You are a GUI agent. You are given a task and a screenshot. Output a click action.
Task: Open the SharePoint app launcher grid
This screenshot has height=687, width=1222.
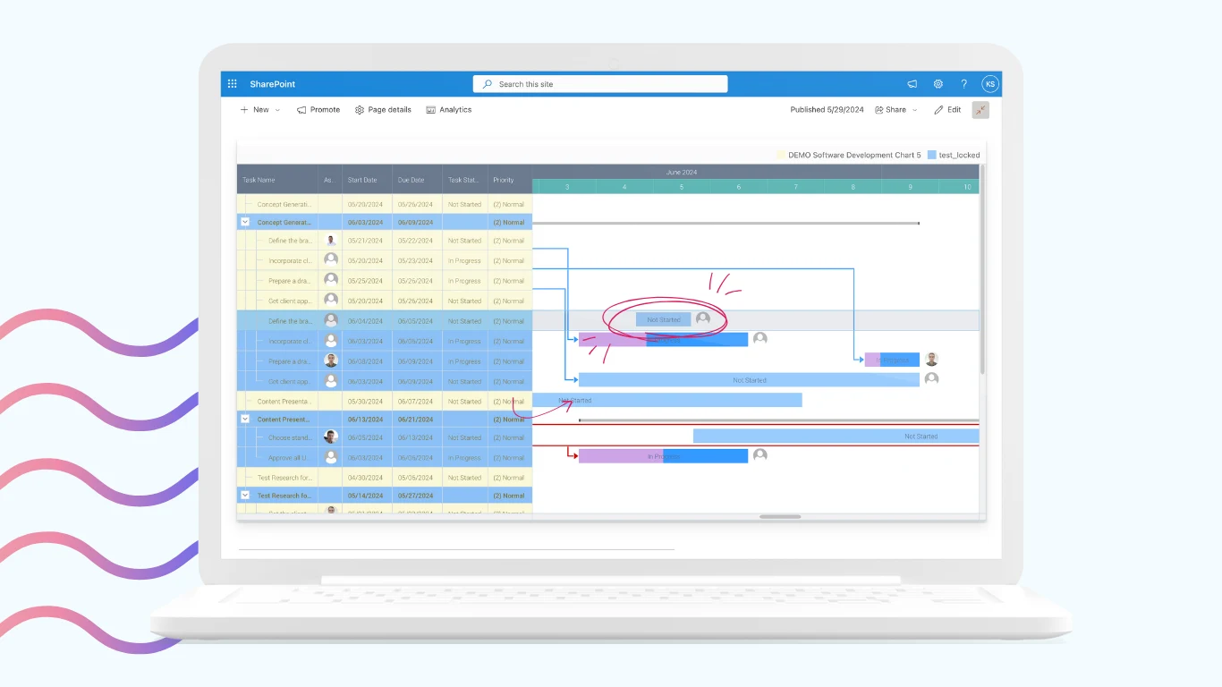click(x=232, y=84)
